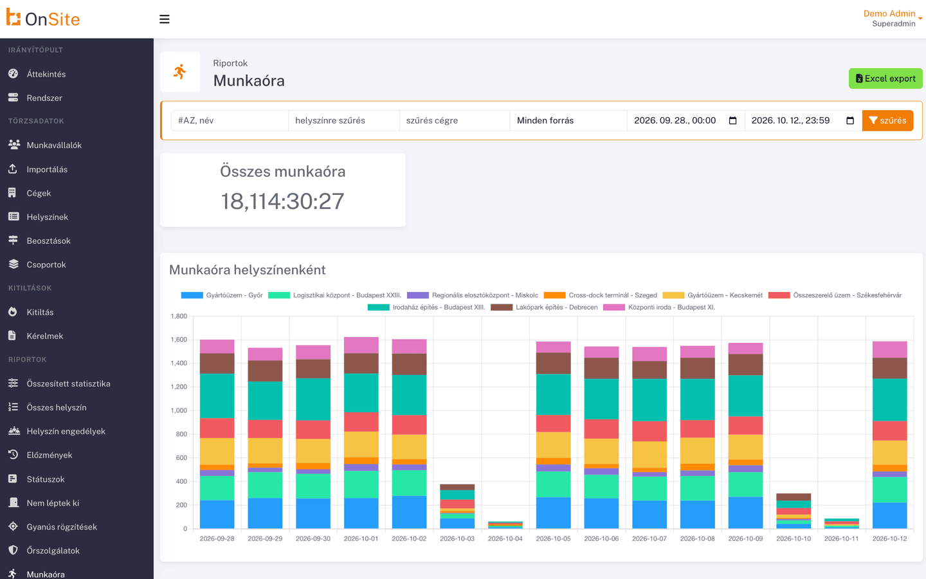This screenshot has width=926, height=579.
Task: Open the szűrés cégre company filter
Action: (455, 120)
